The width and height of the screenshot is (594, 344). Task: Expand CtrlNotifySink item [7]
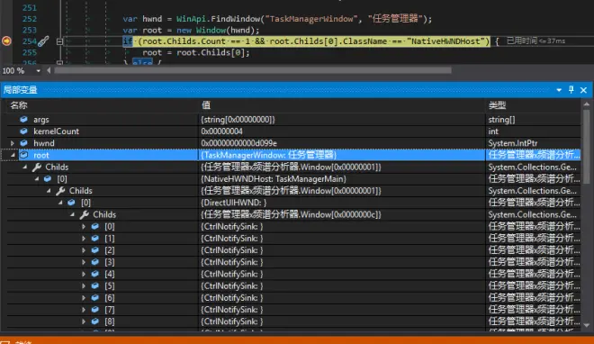click(x=84, y=310)
